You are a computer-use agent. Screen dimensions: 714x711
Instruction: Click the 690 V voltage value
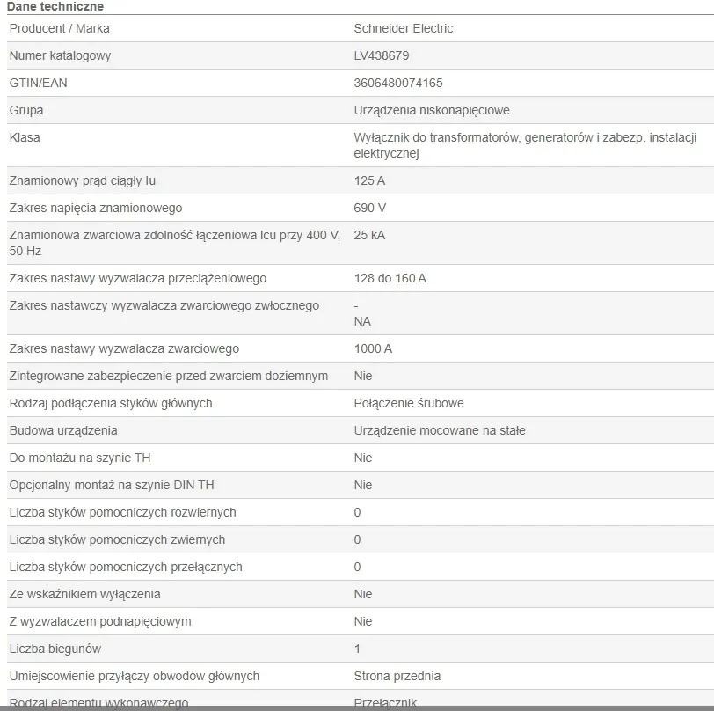click(x=369, y=208)
